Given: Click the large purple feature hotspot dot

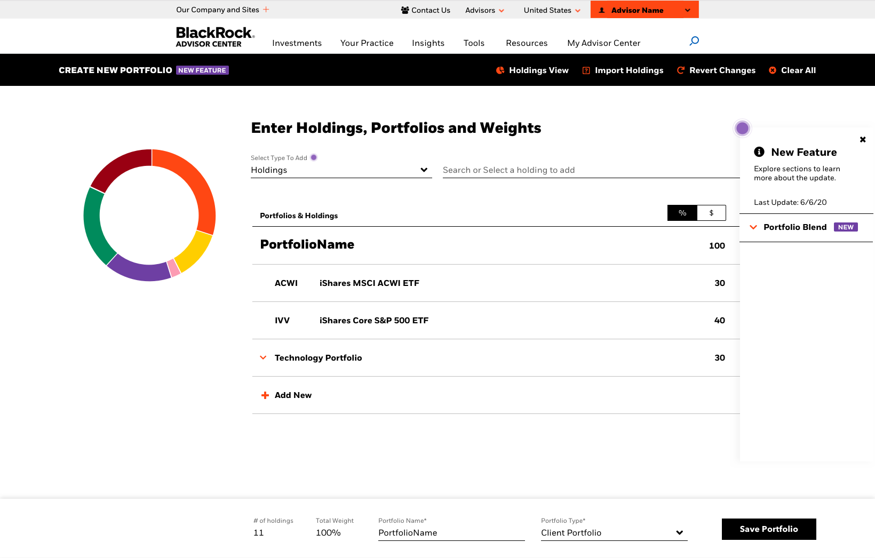Looking at the screenshot, I should [742, 128].
